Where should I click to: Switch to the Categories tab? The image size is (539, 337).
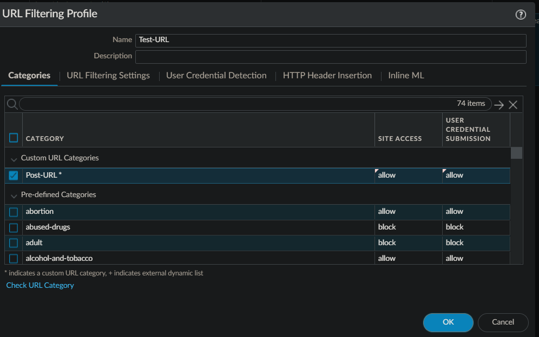pyautogui.click(x=29, y=76)
